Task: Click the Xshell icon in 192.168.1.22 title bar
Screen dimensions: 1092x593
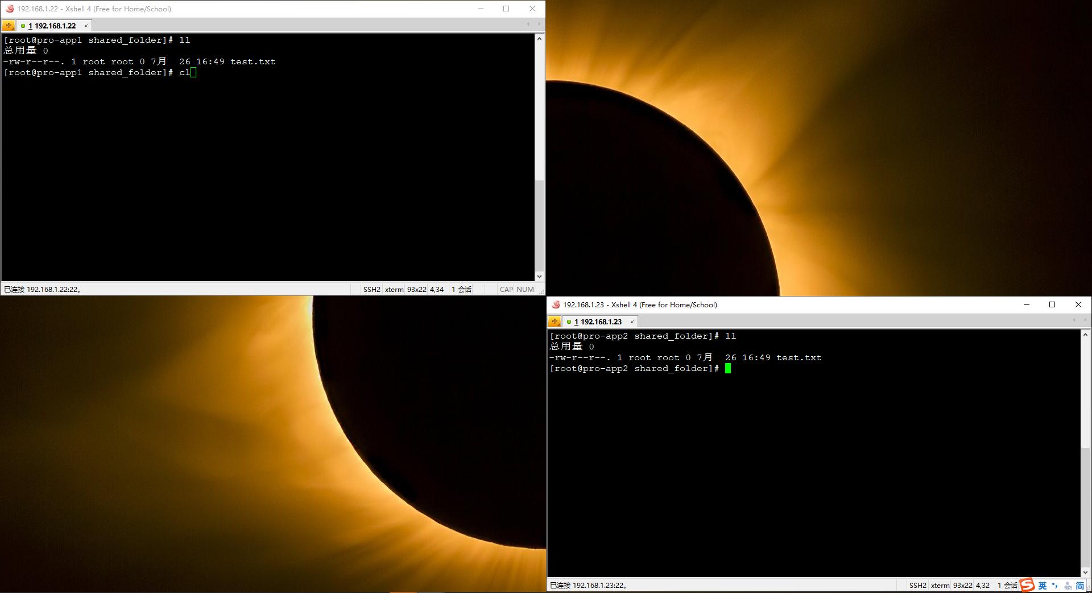Action: click(x=9, y=9)
